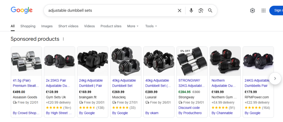Viewport: 283px width, 122px height.
Task: Open the RPMPower.com dumbbell image
Action: (x=258, y=61)
